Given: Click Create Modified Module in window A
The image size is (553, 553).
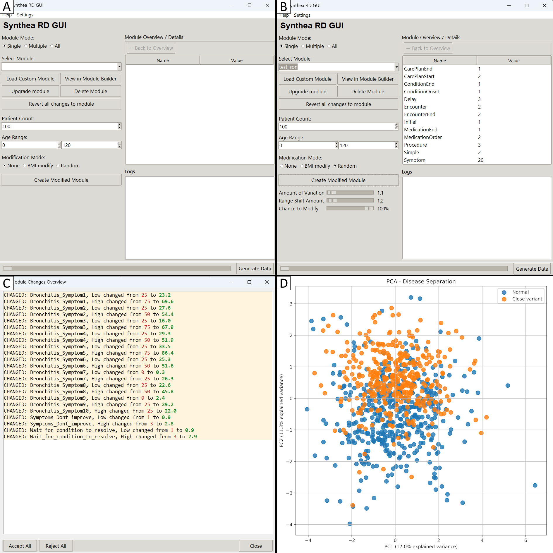Looking at the screenshot, I should pos(61,180).
